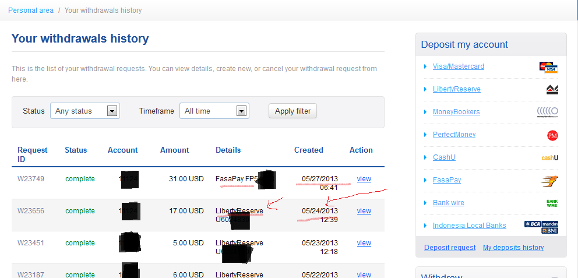Open the Bank wire deposit link
Image resolution: width=578 pixels, height=278 pixels.
pyautogui.click(x=449, y=203)
